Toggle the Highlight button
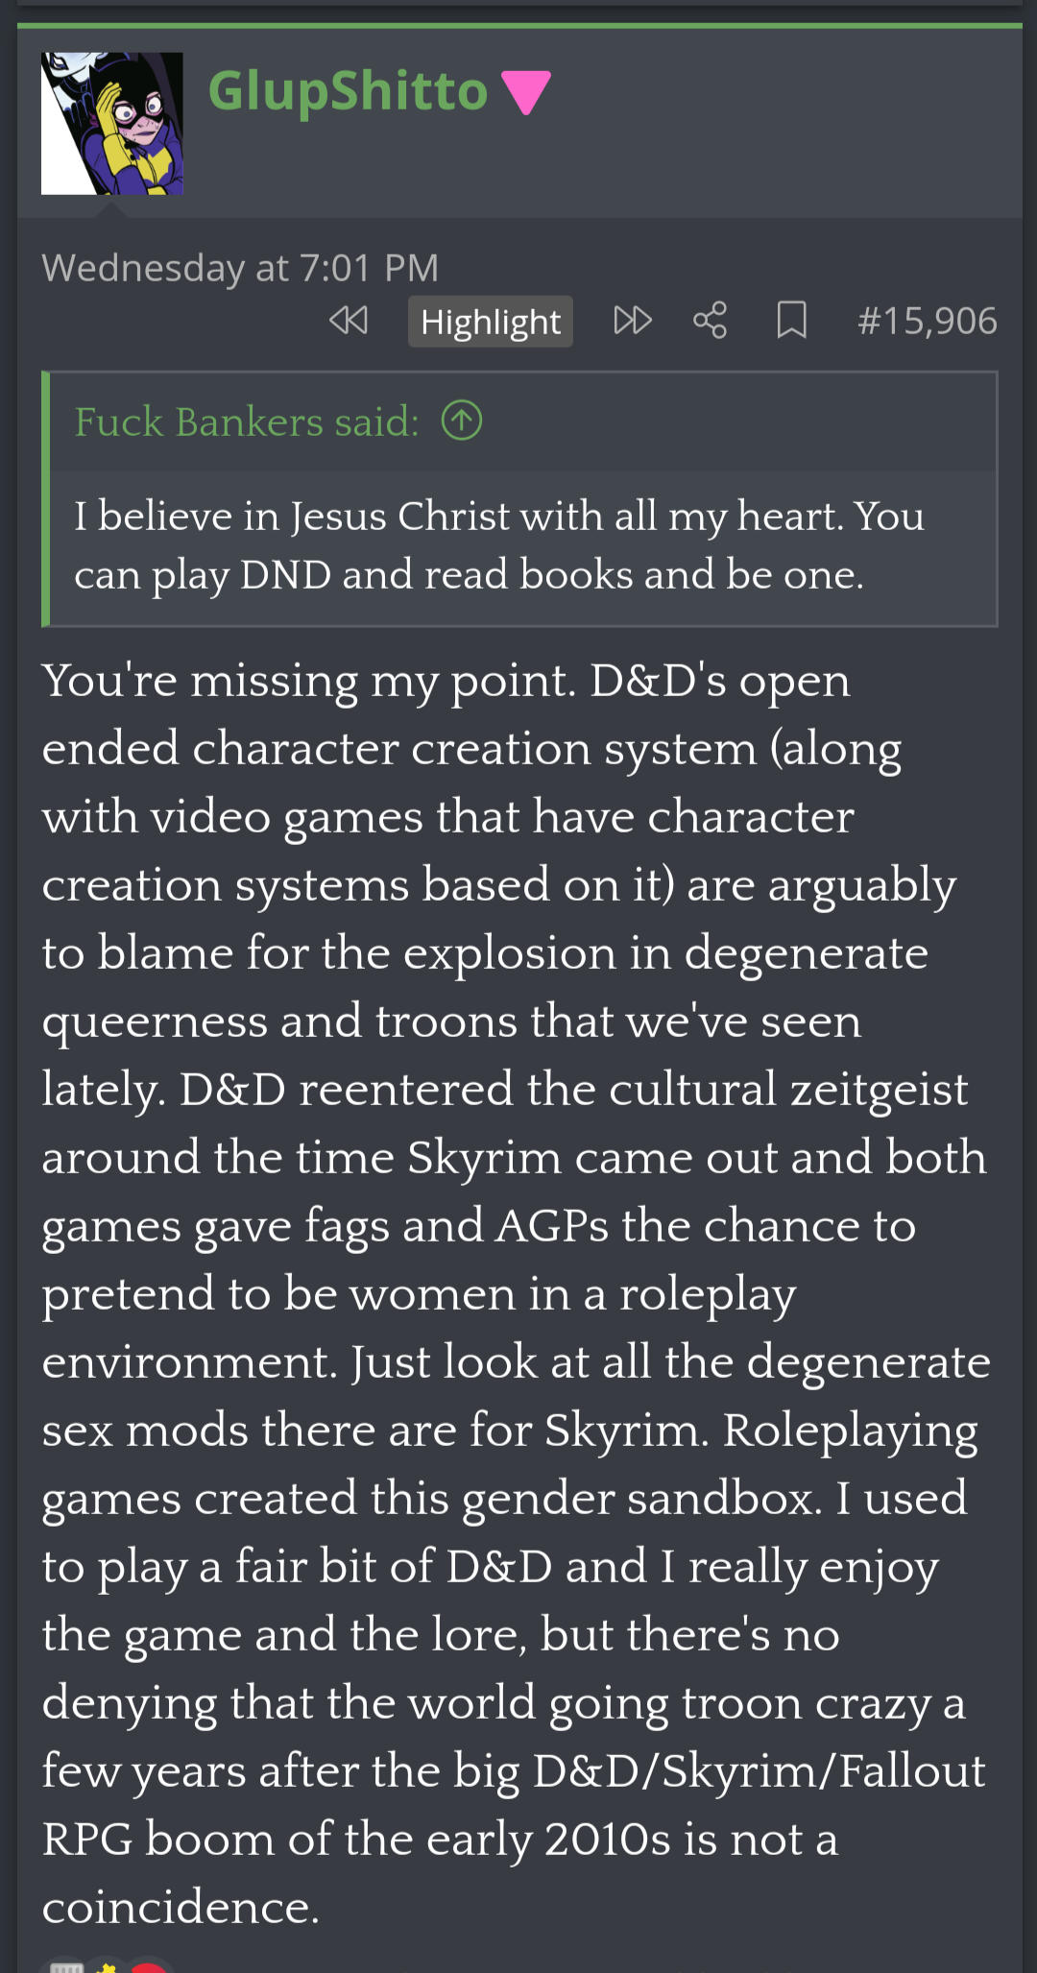Image resolution: width=1037 pixels, height=1973 pixels. click(x=491, y=322)
